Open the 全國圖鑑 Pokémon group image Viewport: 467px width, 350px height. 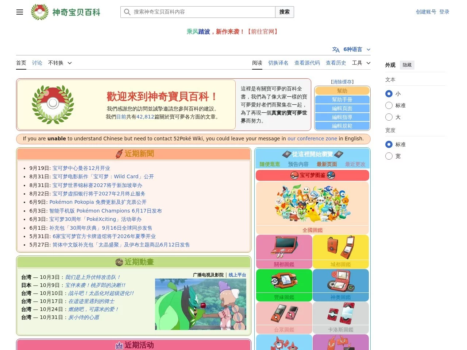point(312,203)
